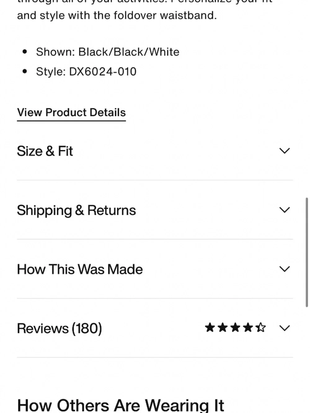This screenshot has width=310, height=413.
Task: Click the fourth filled rating star
Action: 248,327
